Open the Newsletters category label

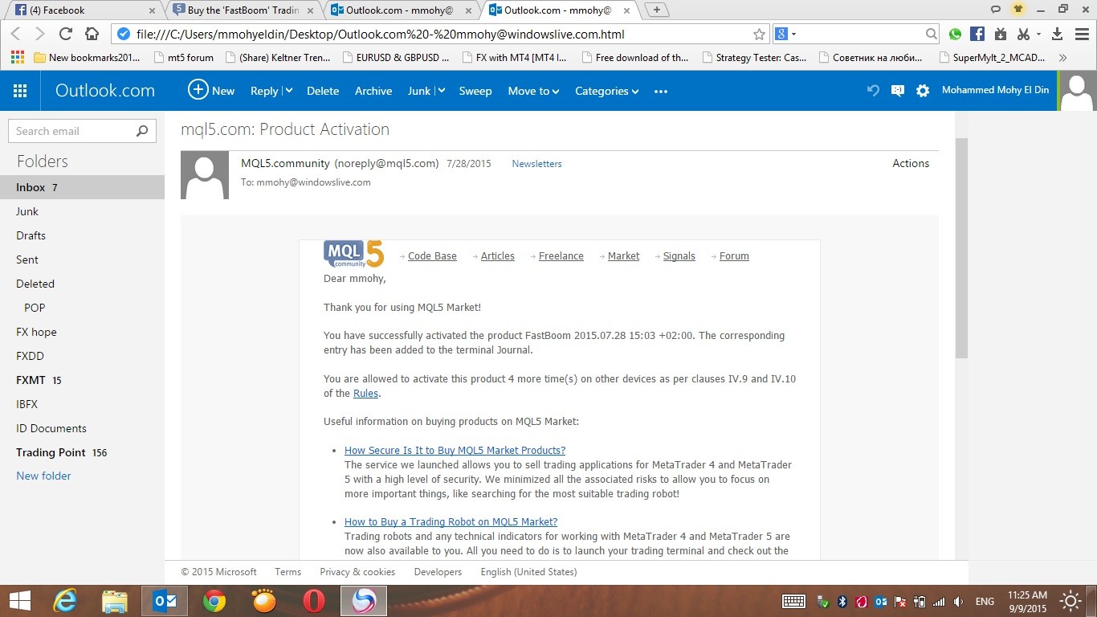click(536, 164)
